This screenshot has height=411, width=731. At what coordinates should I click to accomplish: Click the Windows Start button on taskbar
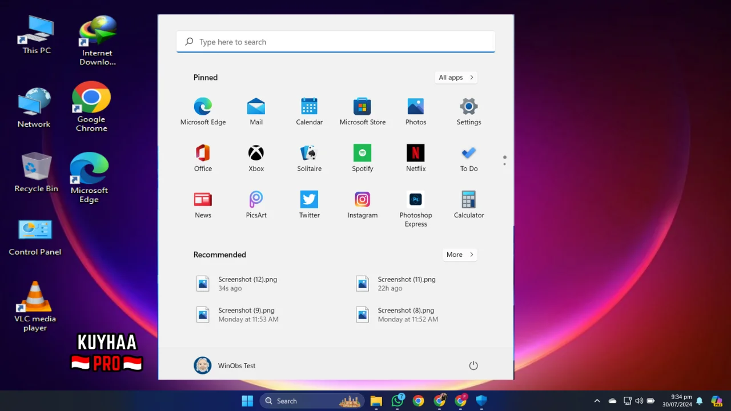coord(247,401)
